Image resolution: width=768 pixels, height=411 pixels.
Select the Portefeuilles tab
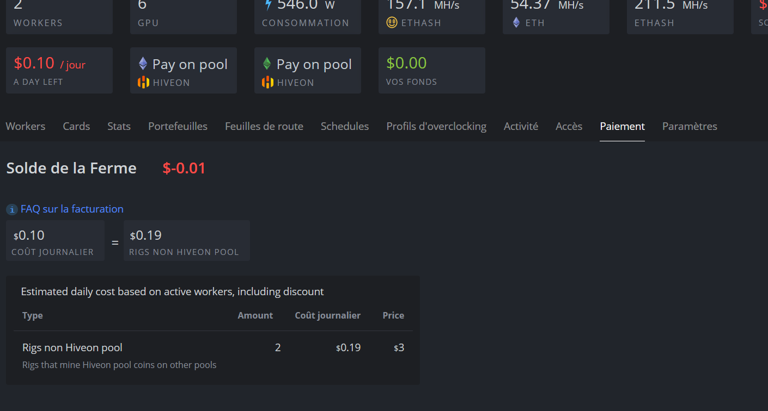point(178,126)
